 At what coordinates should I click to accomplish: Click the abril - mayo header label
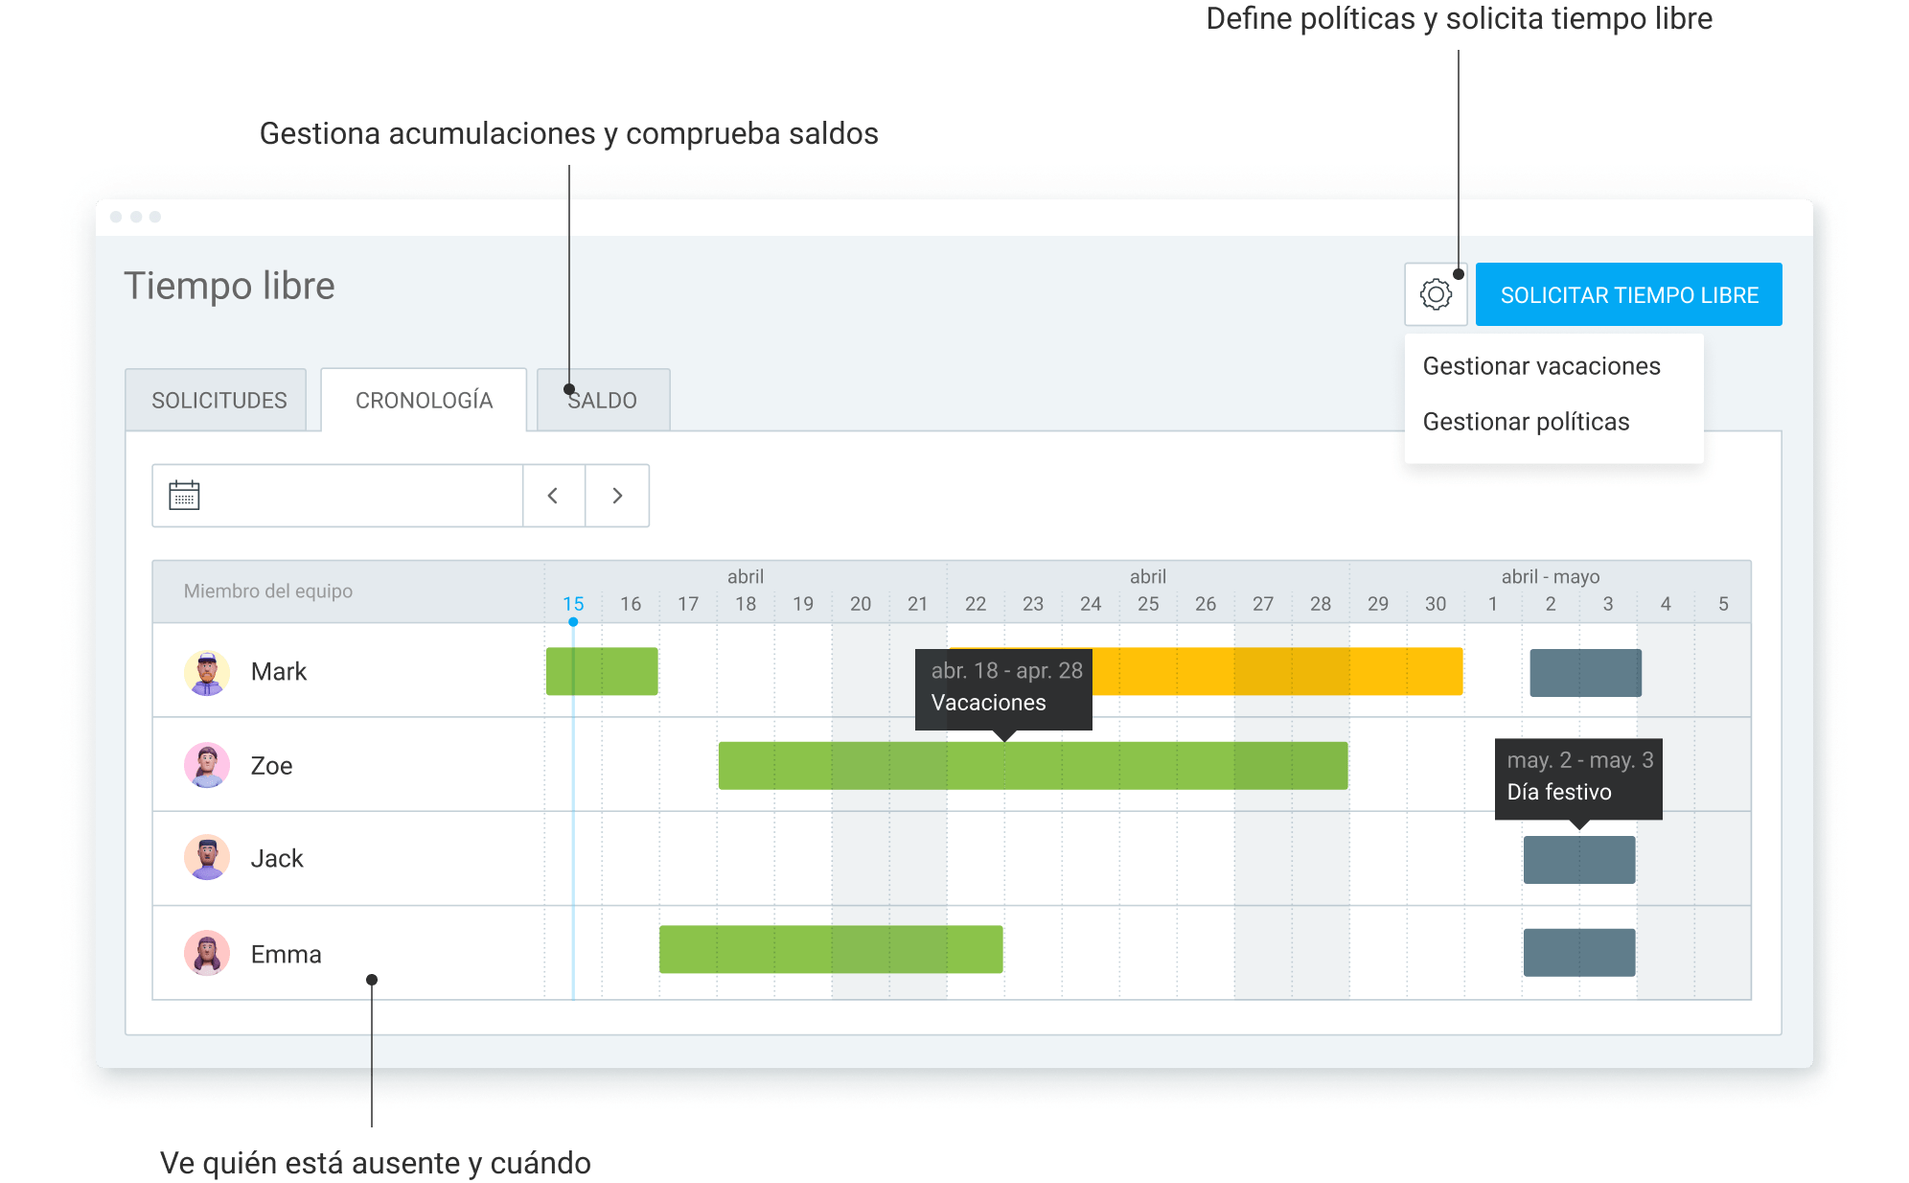[x=1551, y=577]
